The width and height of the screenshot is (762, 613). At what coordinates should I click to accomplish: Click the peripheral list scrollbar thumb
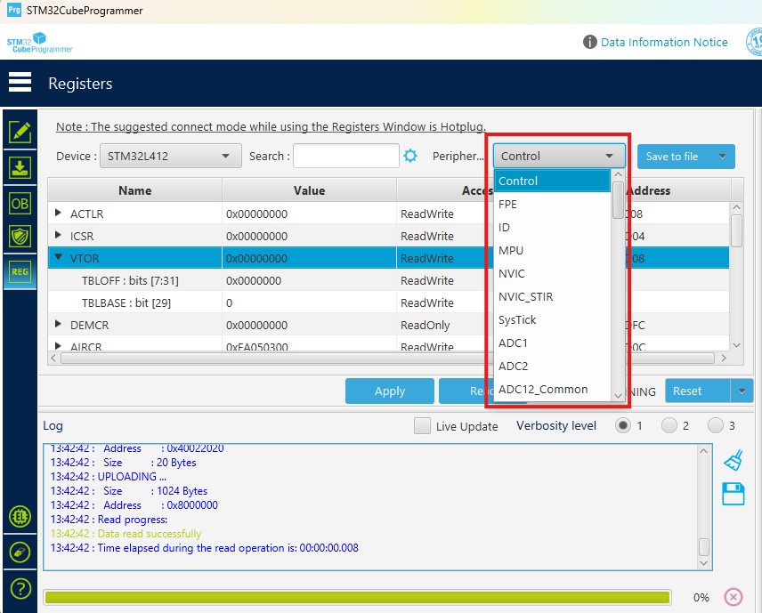618,200
